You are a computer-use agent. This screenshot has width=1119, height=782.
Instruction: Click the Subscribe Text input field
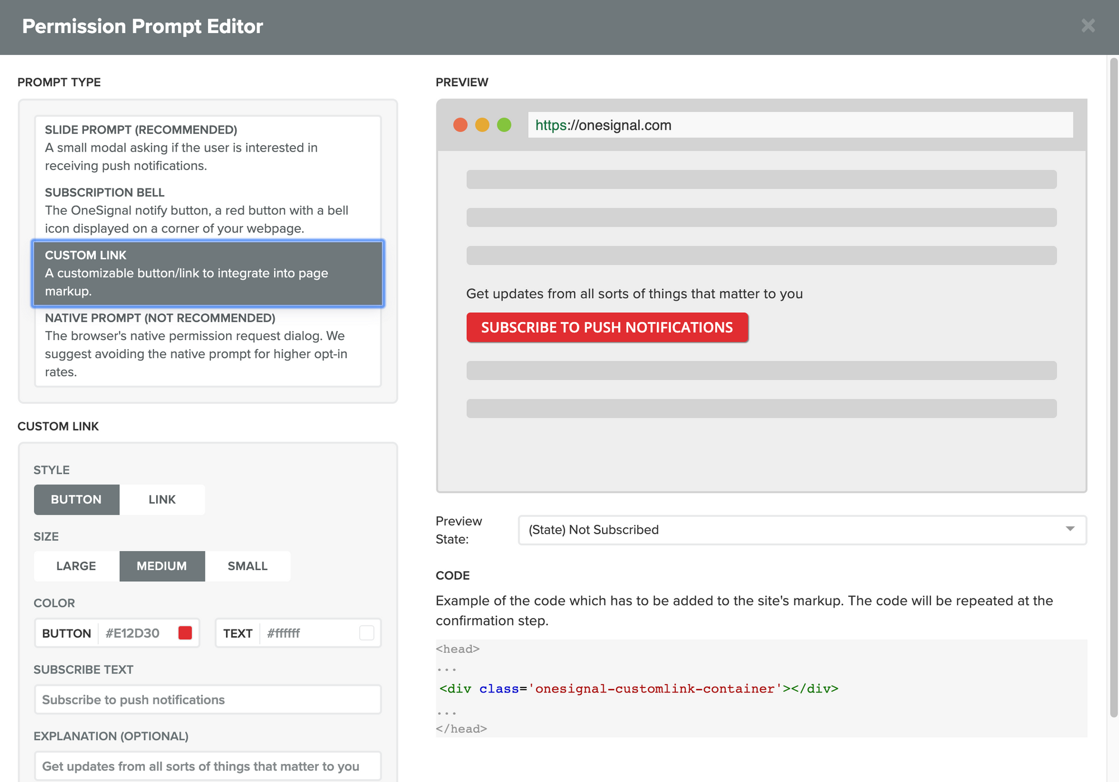[208, 699]
